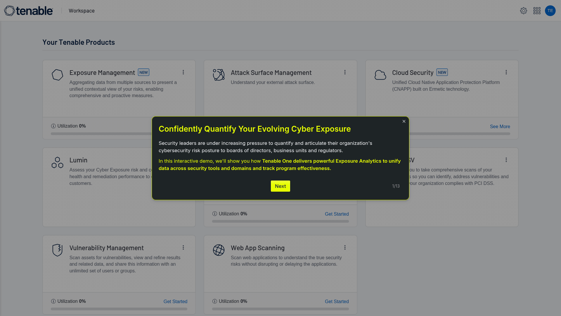561x316 pixels.
Task: Click the Vulnerability Management shield icon
Action: point(57,250)
